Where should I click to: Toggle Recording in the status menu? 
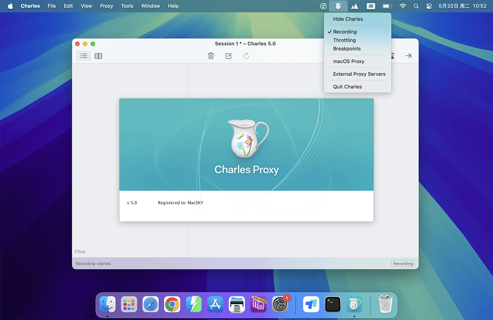(357, 32)
